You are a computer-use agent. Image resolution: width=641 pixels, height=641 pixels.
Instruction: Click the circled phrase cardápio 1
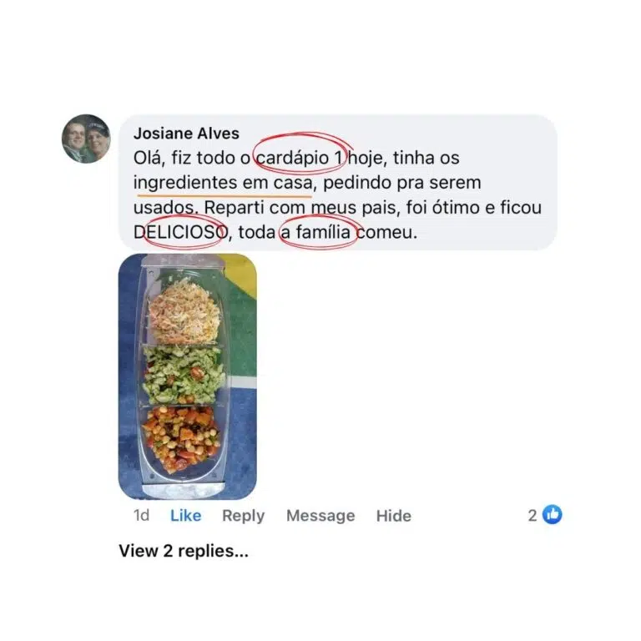point(300,158)
